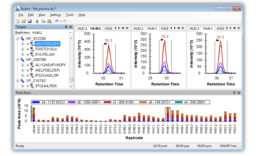
Task: Expand the ALYQAEAFVADFK peptide node
Action: (22, 65)
